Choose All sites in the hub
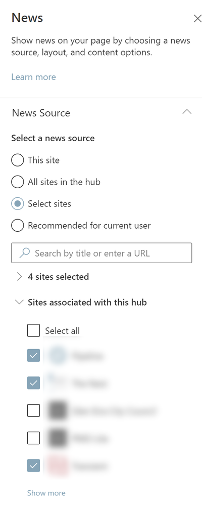The image size is (202, 508). click(x=18, y=182)
